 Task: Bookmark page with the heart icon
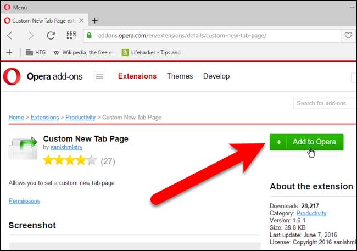(x=348, y=35)
